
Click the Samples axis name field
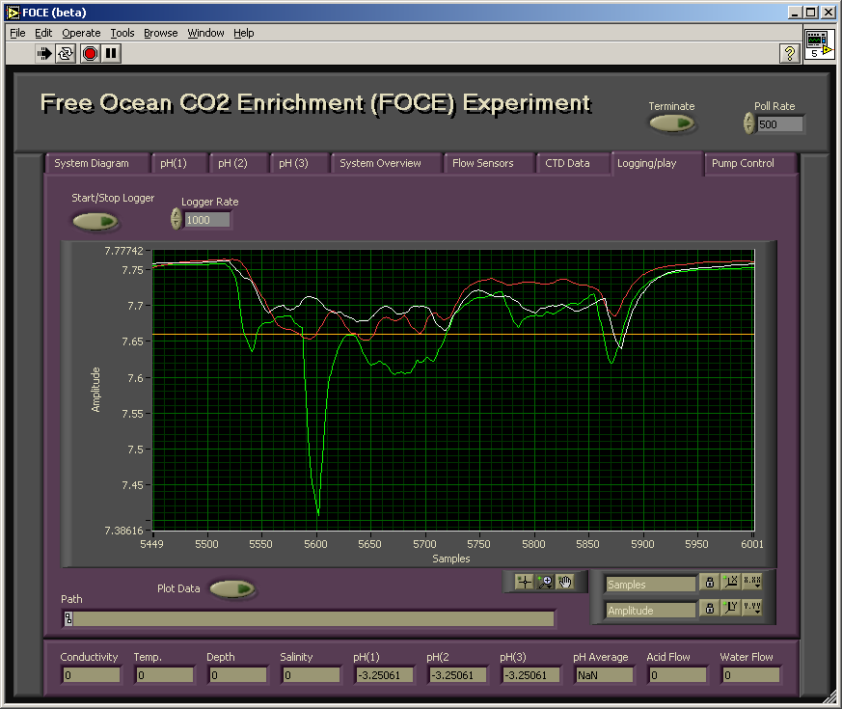click(651, 585)
